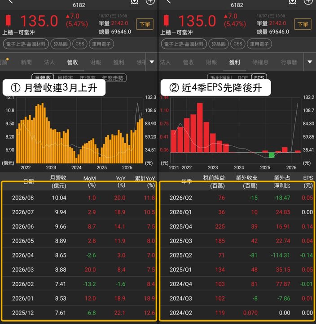Tap the add-to-watchlist plus icon in right panel

click(308, 2)
